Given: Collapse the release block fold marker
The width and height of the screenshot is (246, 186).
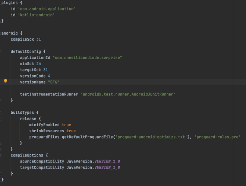Looking at the screenshot, I should [1, 119].
